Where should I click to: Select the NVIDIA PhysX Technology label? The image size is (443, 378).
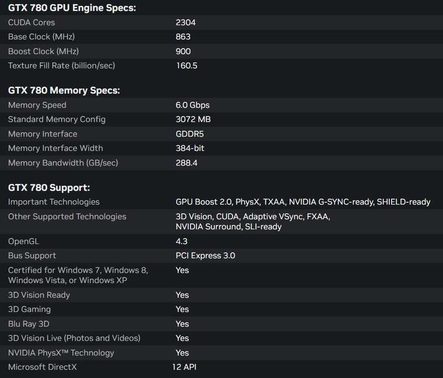coord(61,353)
